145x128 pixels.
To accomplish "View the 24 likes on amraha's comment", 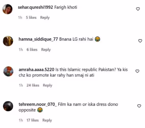I will (x=33, y=85).
